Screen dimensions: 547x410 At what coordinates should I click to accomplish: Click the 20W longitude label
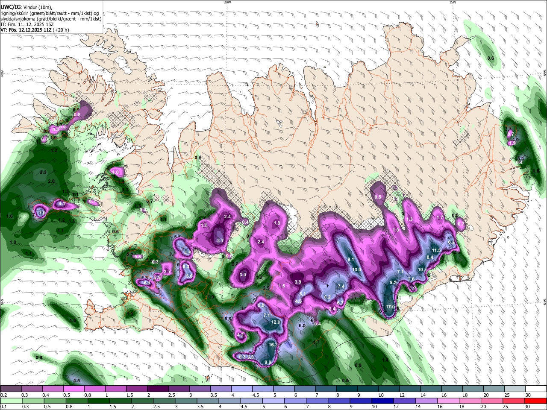227,2
